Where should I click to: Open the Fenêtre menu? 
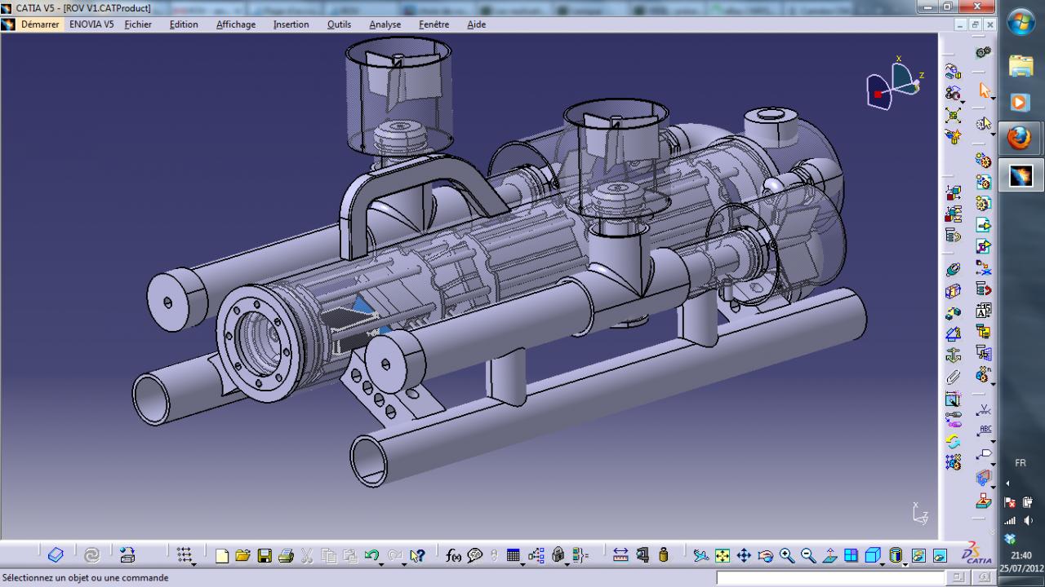434,24
